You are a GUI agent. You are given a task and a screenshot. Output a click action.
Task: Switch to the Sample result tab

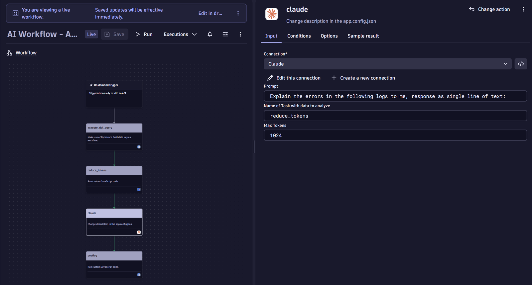[363, 36]
